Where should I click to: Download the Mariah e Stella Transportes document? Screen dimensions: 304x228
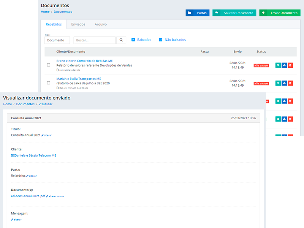coord(284,83)
